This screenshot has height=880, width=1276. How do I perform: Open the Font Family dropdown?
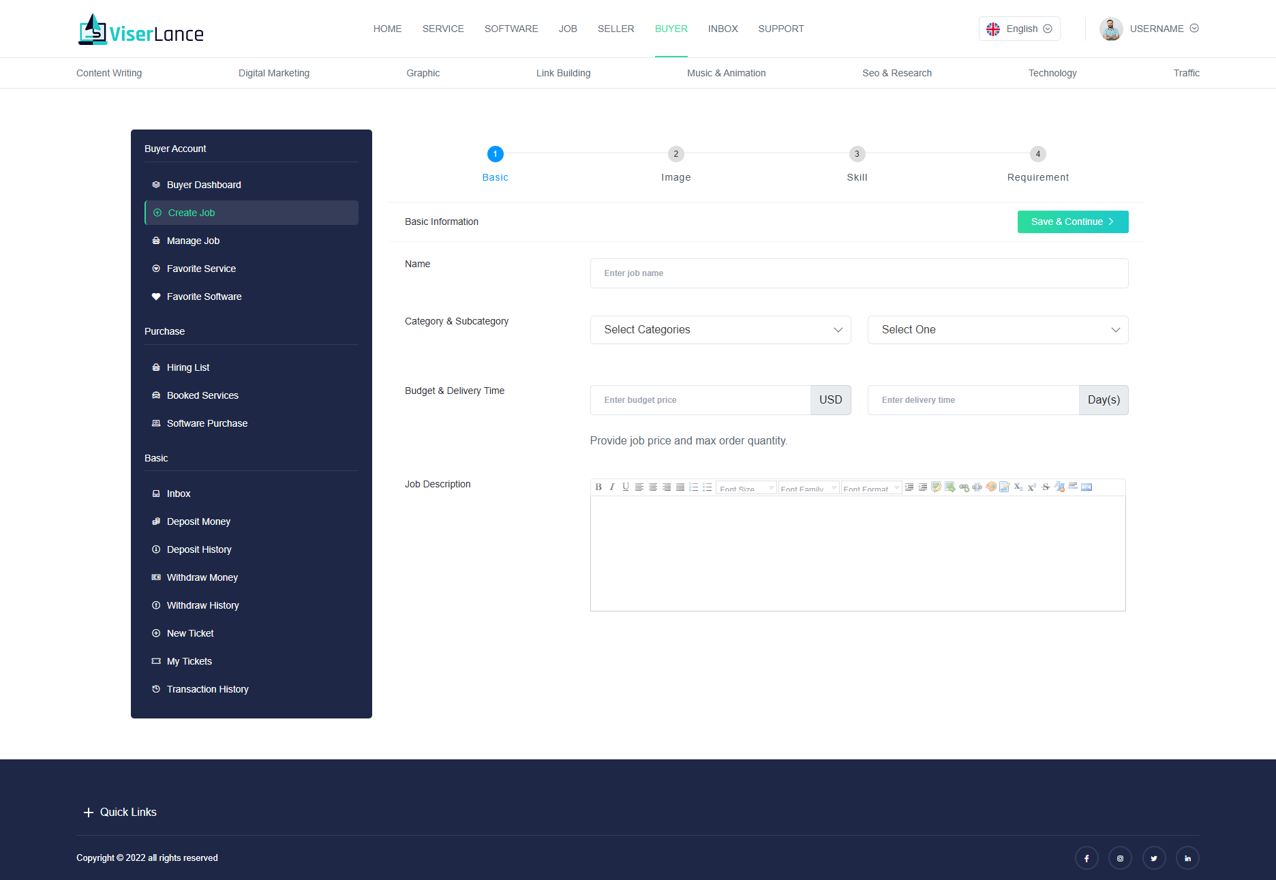(x=808, y=487)
